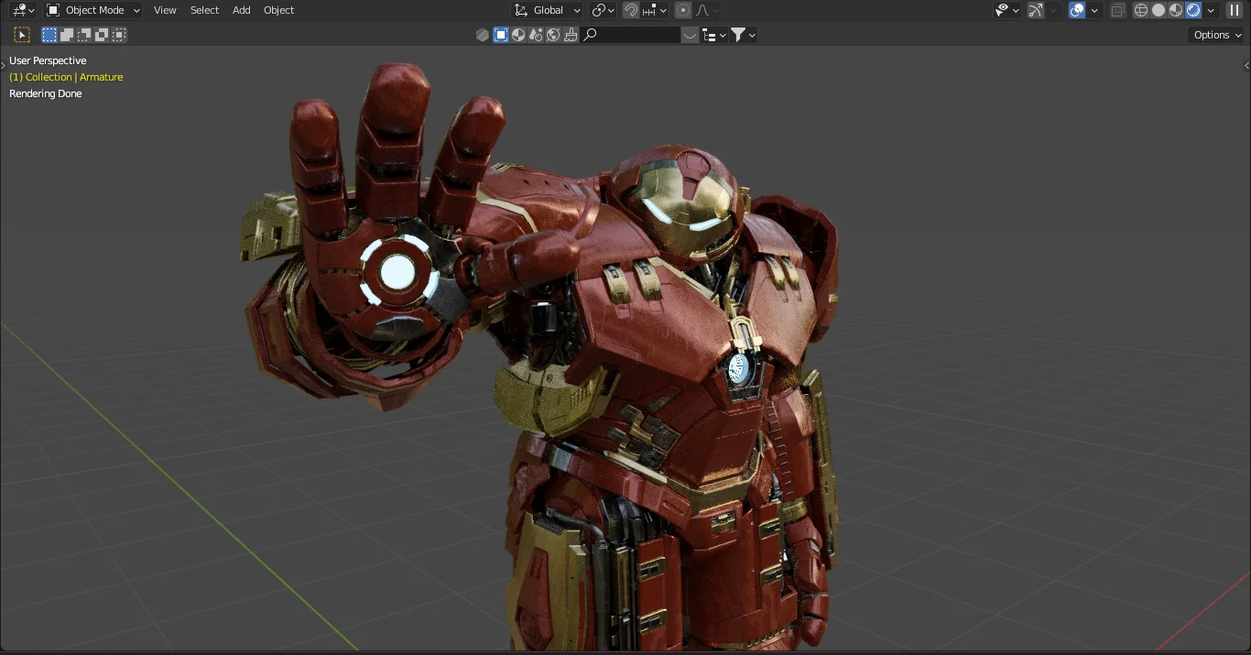
Task: Click the Rendered shading preview sphere
Action: tap(1193, 10)
